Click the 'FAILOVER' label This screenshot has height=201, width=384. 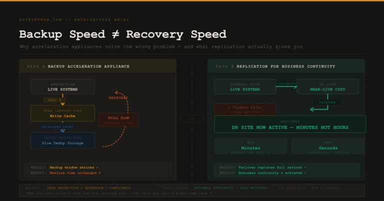point(327,103)
